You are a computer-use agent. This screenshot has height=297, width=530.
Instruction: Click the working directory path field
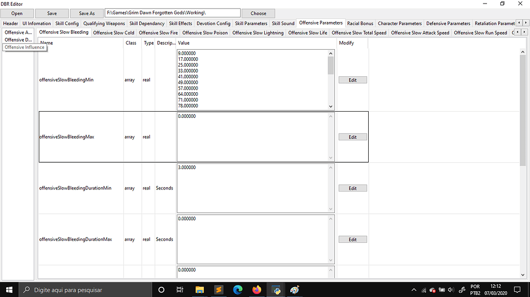point(172,13)
